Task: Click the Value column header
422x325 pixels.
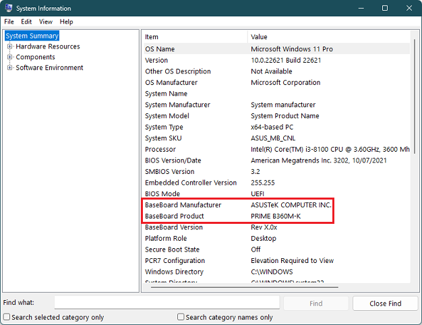Action: tap(329, 37)
